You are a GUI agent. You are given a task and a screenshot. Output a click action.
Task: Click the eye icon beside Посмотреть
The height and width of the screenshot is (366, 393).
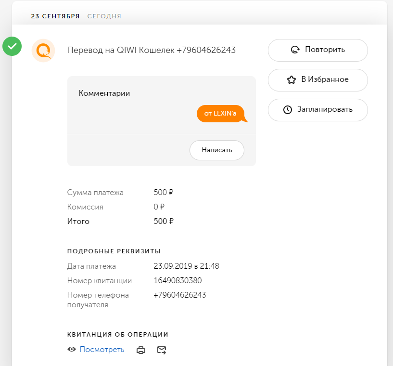coord(72,350)
